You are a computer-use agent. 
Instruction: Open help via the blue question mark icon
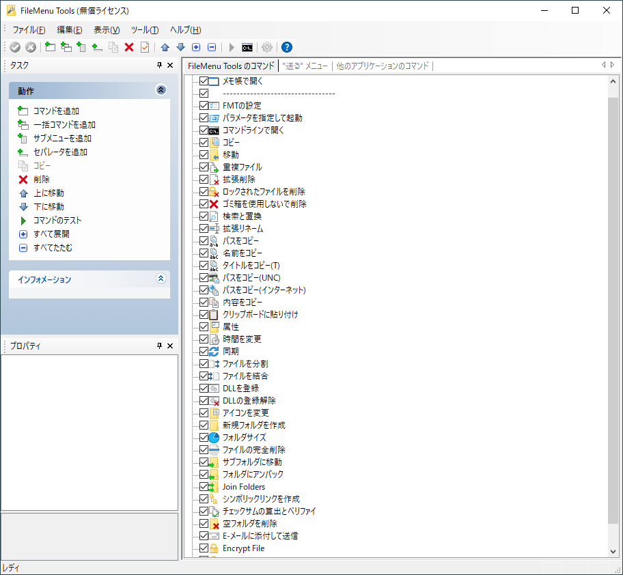click(286, 47)
